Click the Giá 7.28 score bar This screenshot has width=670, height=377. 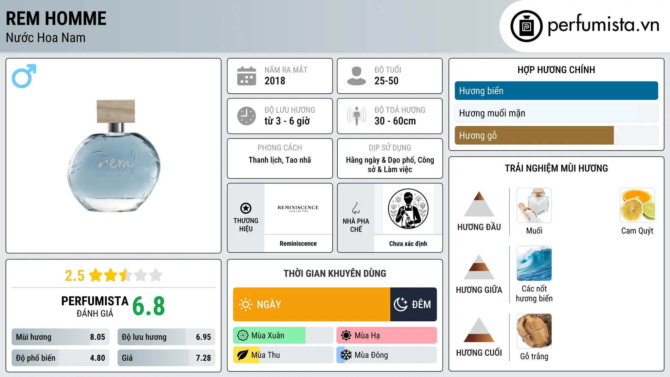(x=166, y=358)
